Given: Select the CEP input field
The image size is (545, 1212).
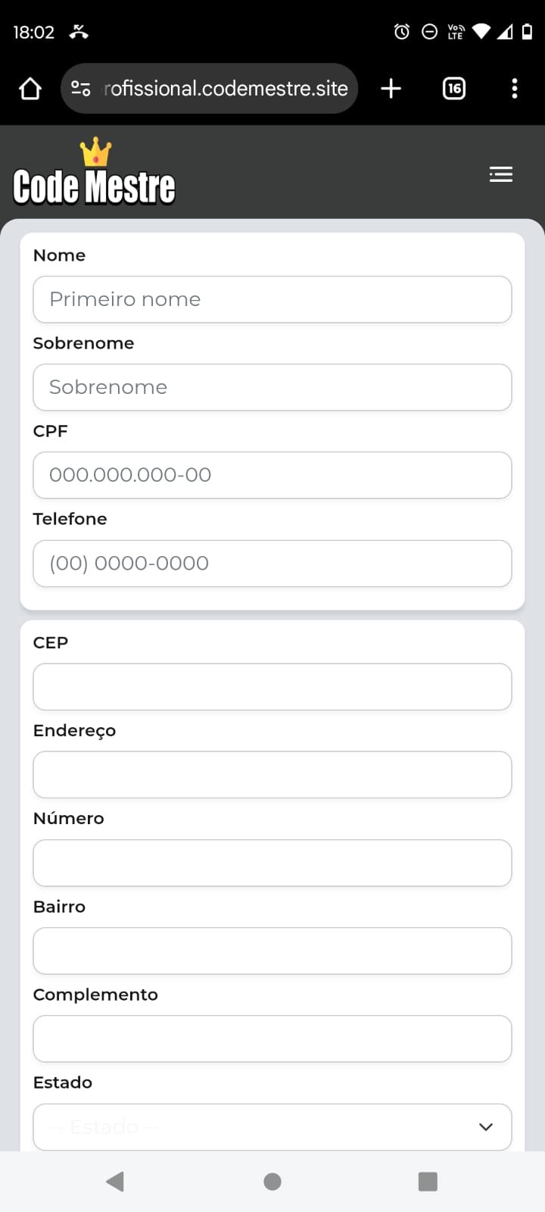Looking at the screenshot, I should coord(272,687).
